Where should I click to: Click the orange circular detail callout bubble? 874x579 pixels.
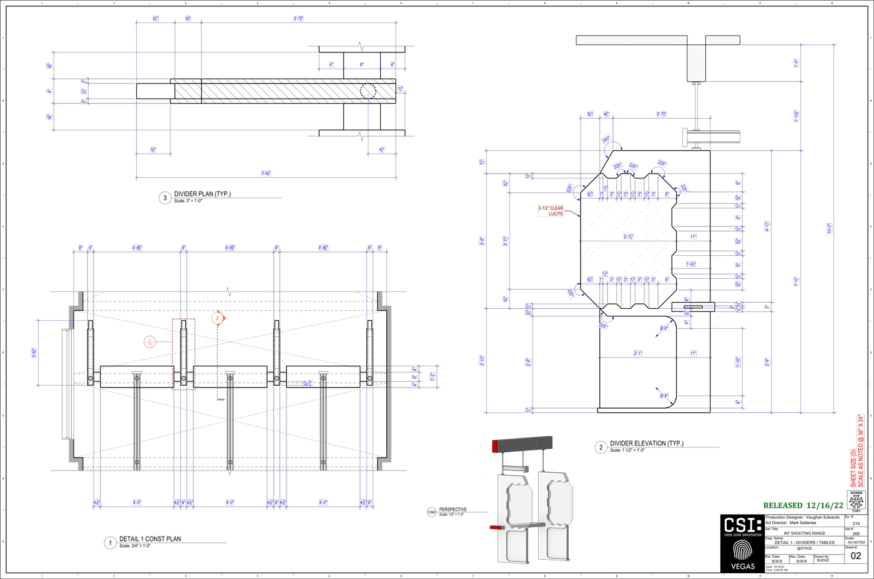150,342
